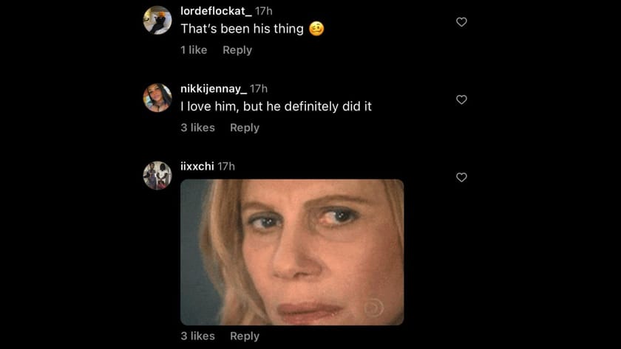Visit the iixxchi username link
This screenshot has width=621, height=349.
197,166
